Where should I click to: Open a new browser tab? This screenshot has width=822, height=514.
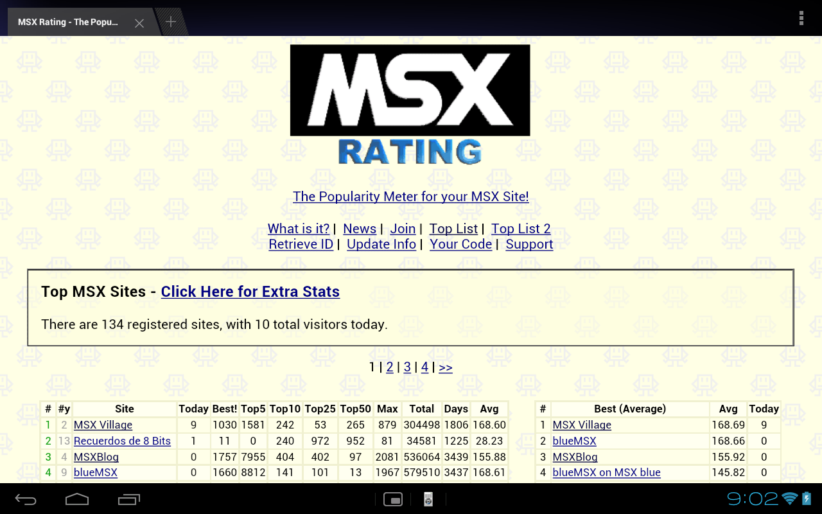pyautogui.click(x=171, y=22)
